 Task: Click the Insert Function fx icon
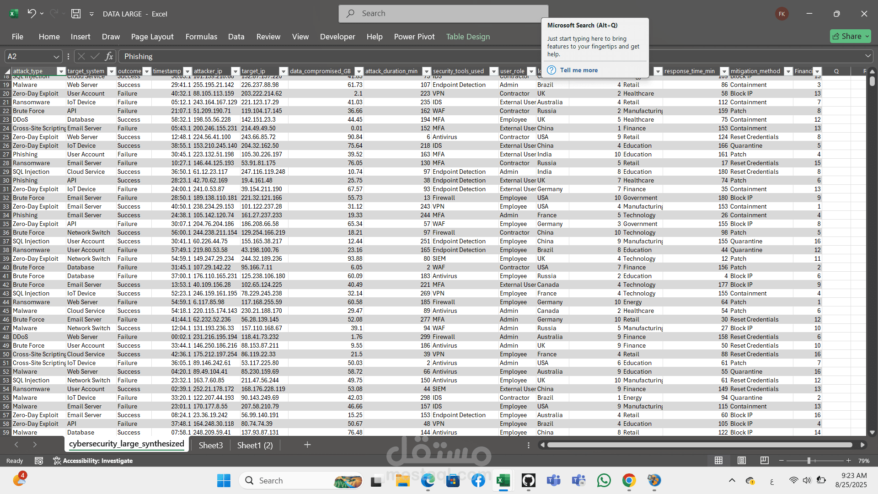coord(109,56)
